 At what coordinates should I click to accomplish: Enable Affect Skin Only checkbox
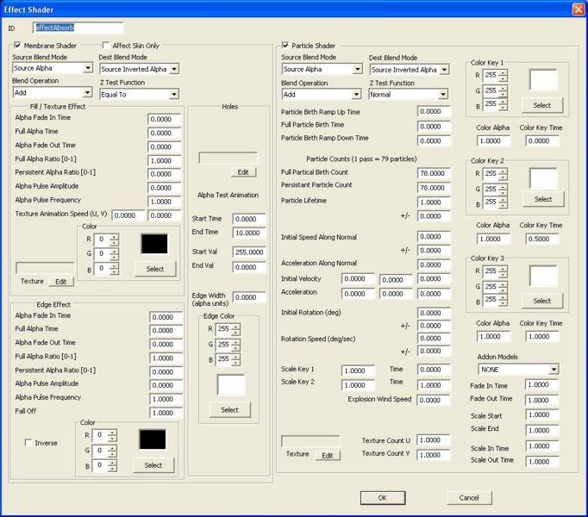click(106, 46)
